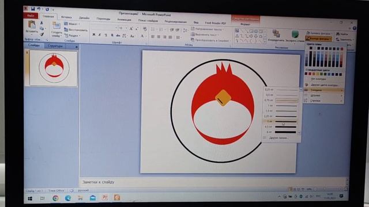This screenshot has height=207, width=369.
Task: Toggle text shadow formatting
Action: pyautogui.click(x=112, y=35)
